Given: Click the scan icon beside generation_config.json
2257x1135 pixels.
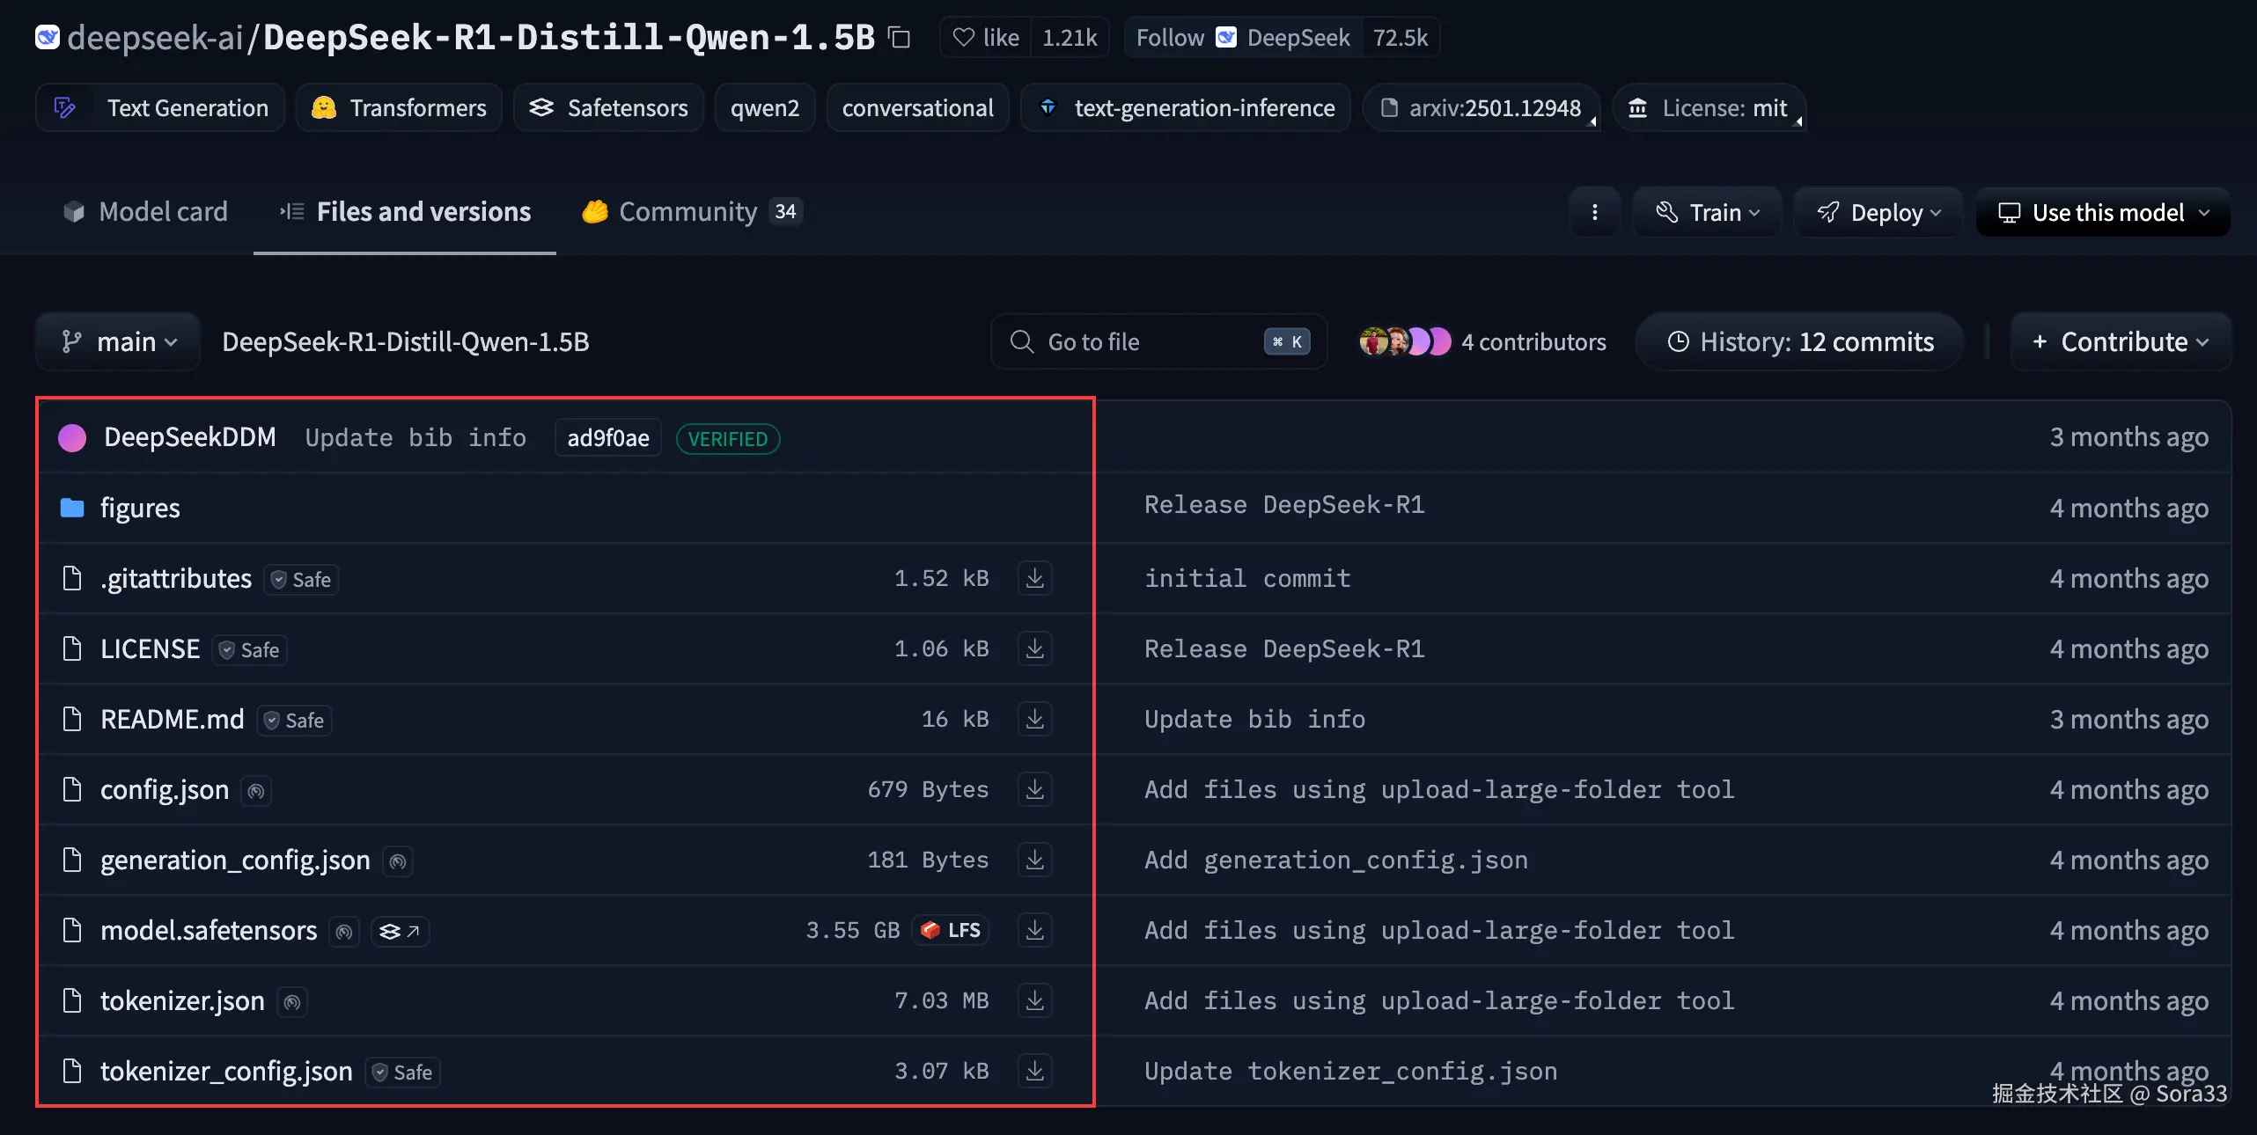Looking at the screenshot, I should click(398, 861).
